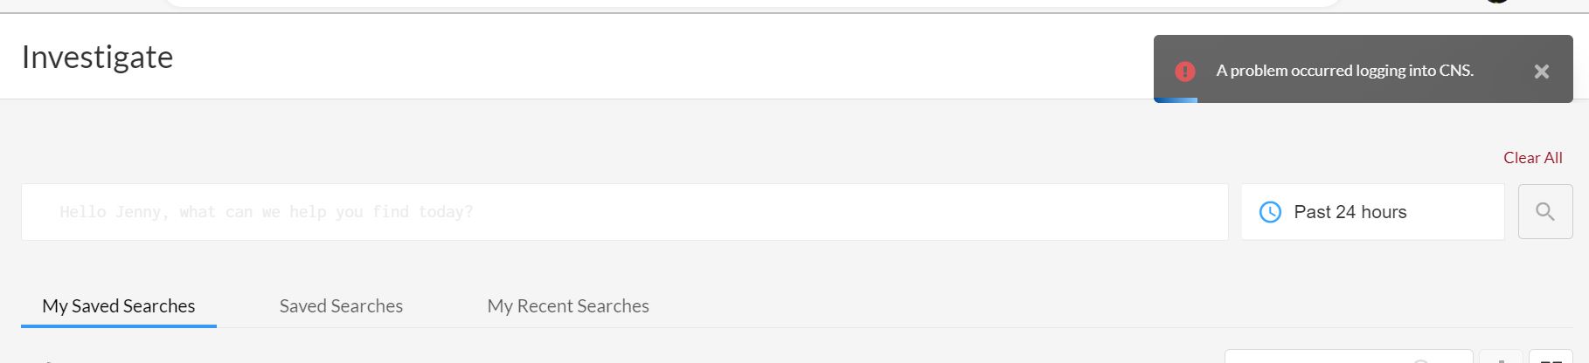Viewport: 1589px width, 363px height.
Task: Click the blue progress bar on notification
Action: [1176, 100]
